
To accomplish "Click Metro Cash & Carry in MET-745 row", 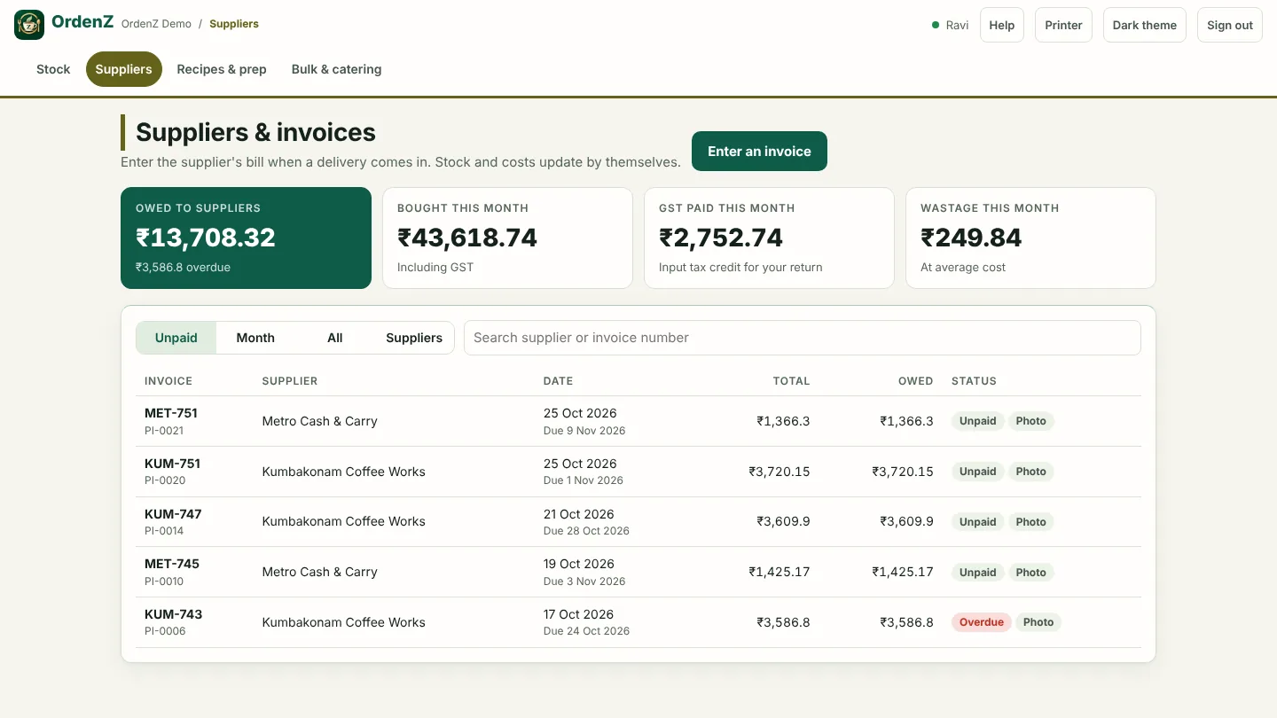I will coord(320,572).
